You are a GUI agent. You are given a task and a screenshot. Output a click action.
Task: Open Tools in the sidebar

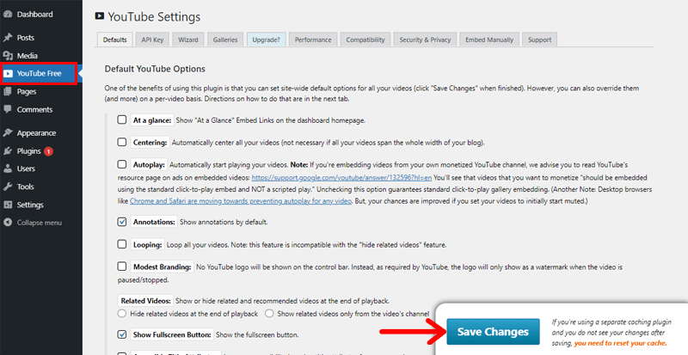point(25,187)
